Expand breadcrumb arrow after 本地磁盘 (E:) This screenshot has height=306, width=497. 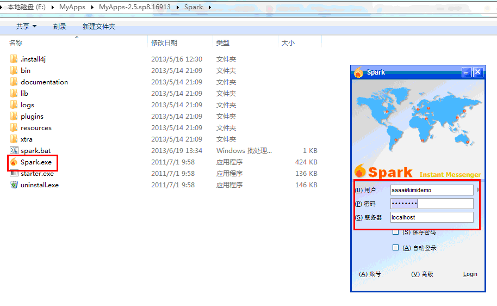tap(52, 7)
